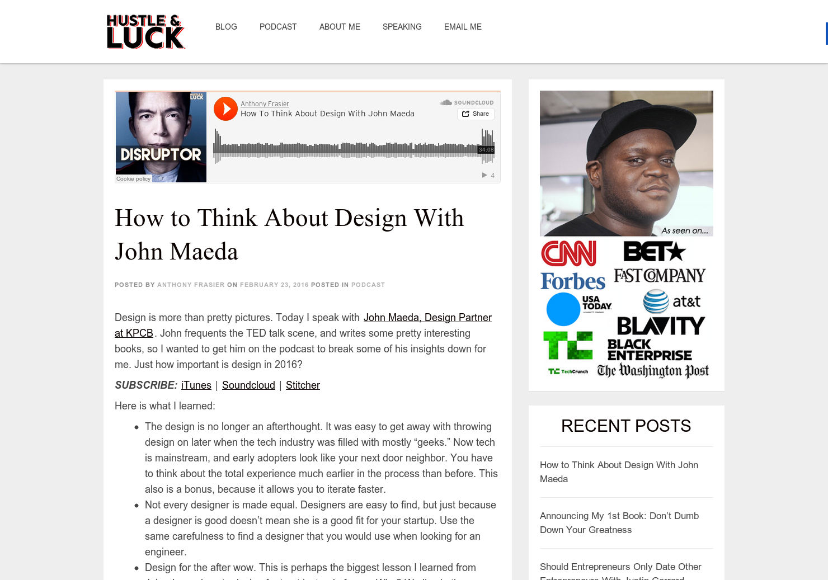
Task: Open the Hustle & Luck logo homepage
Action: pos(145,32)
